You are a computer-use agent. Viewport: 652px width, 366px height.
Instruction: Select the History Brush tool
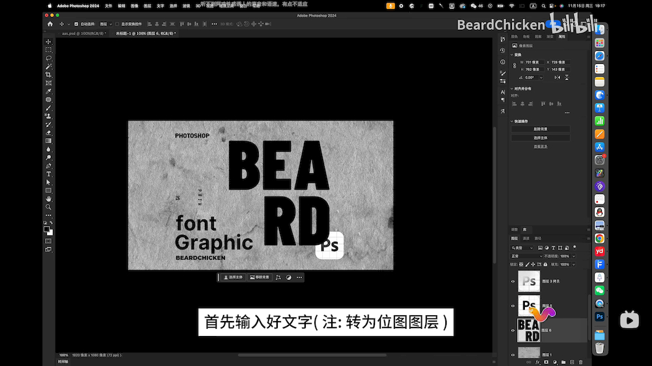tap(49, 124)
